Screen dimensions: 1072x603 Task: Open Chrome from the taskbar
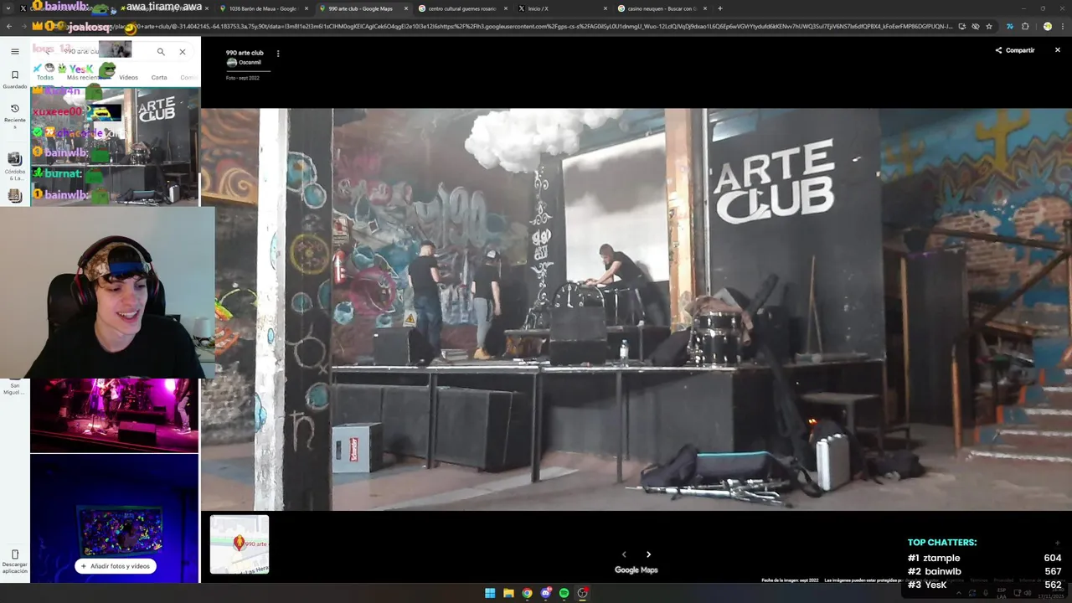tap(527, 593)
